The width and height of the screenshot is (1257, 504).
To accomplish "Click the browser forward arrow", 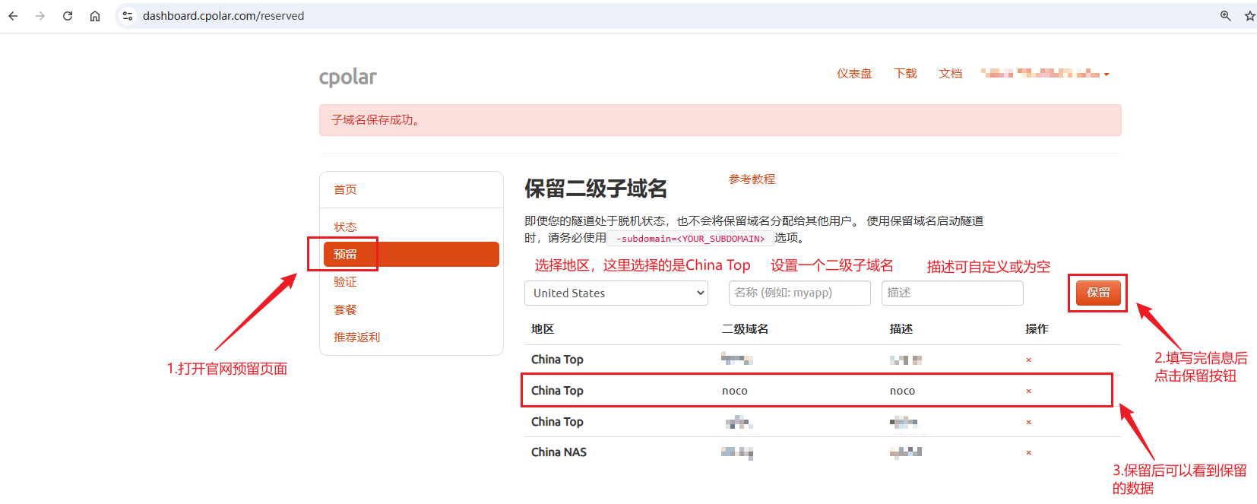I will coord(40,16).
